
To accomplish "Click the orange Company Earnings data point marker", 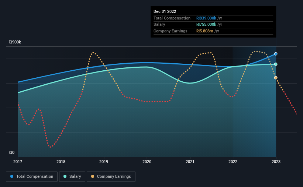I will point(276,78).
